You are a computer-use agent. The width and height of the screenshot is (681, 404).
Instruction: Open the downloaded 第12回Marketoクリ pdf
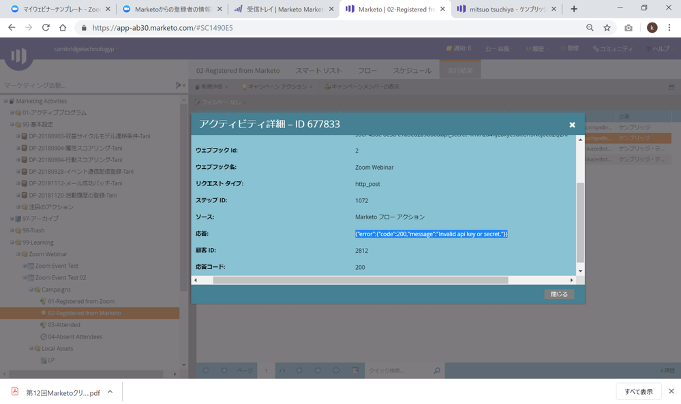(x=57, y=392)
